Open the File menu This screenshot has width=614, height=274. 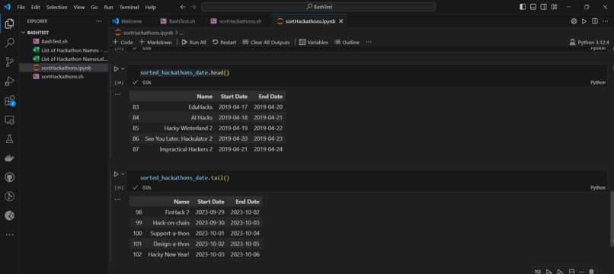point(21,7)
